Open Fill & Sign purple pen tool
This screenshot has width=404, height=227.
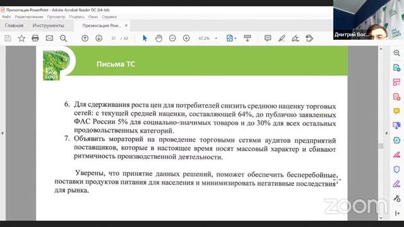coord(397,183)
